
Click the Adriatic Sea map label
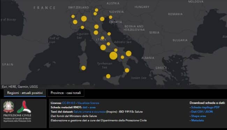123,42
